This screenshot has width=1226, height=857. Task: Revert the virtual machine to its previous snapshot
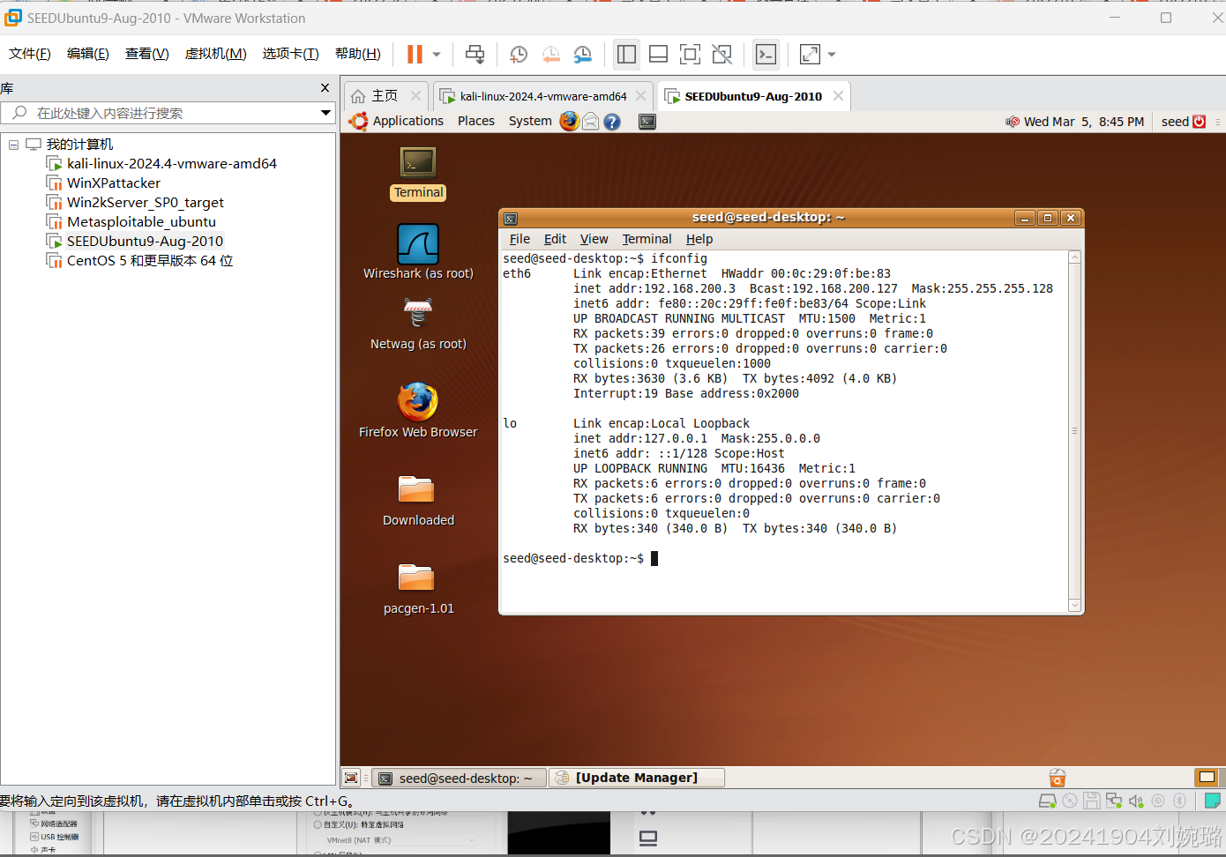pos(550,55)
